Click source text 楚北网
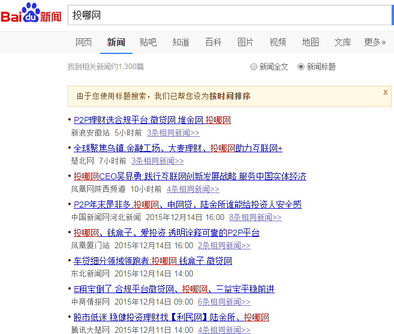This screenshot has width=394, height=334. click(82, 161)
